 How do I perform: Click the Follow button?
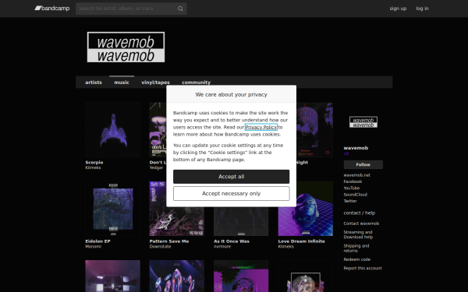pos(363,165)
